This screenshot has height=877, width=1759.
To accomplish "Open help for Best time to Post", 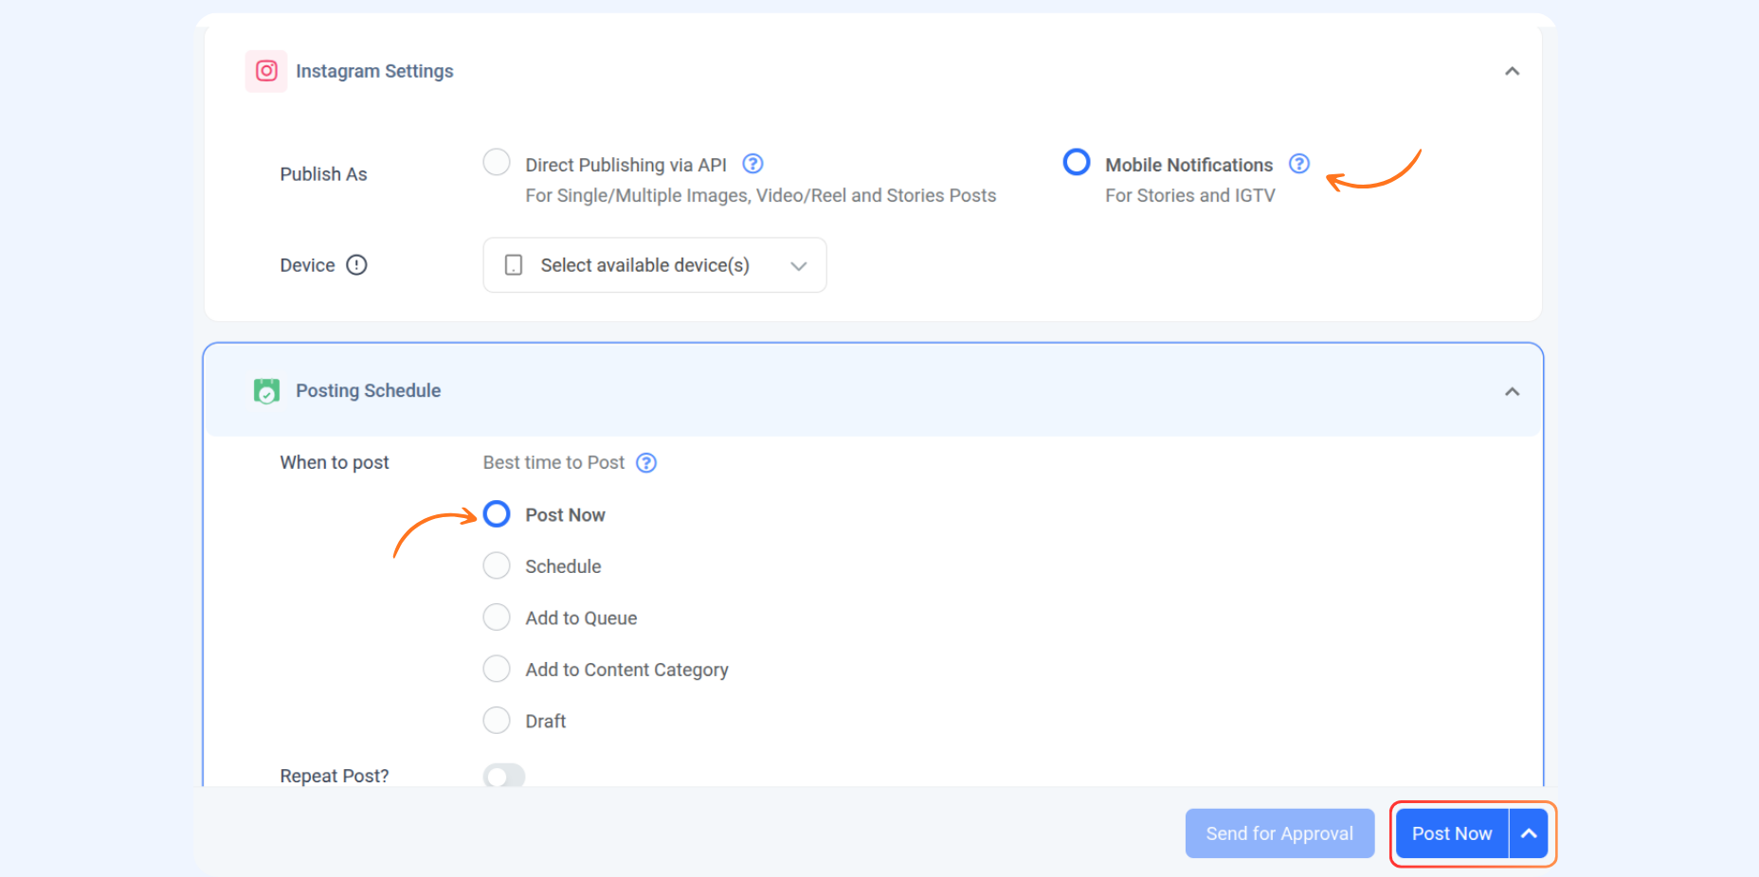I will point(646,462).
